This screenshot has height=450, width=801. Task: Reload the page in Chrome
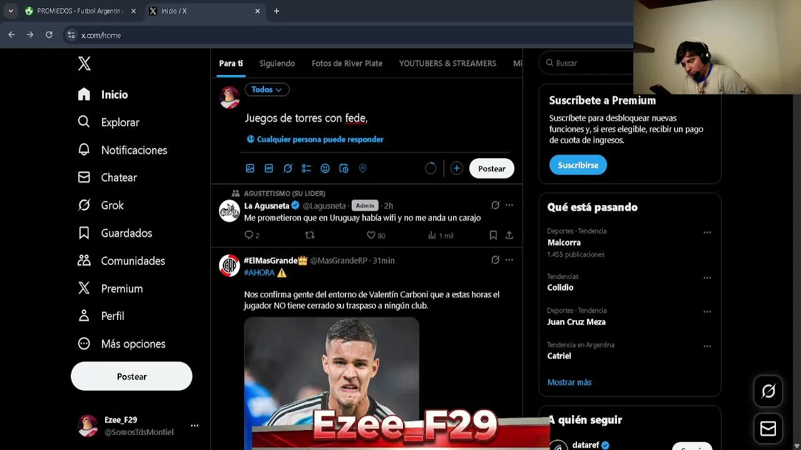click(x=49, y=35)
